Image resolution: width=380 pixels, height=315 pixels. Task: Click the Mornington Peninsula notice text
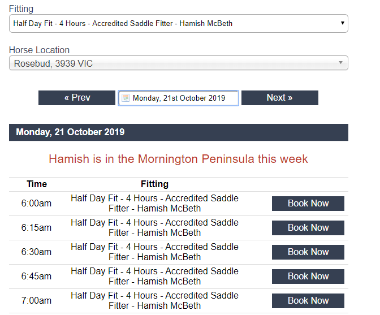click(x=178, y=159)
